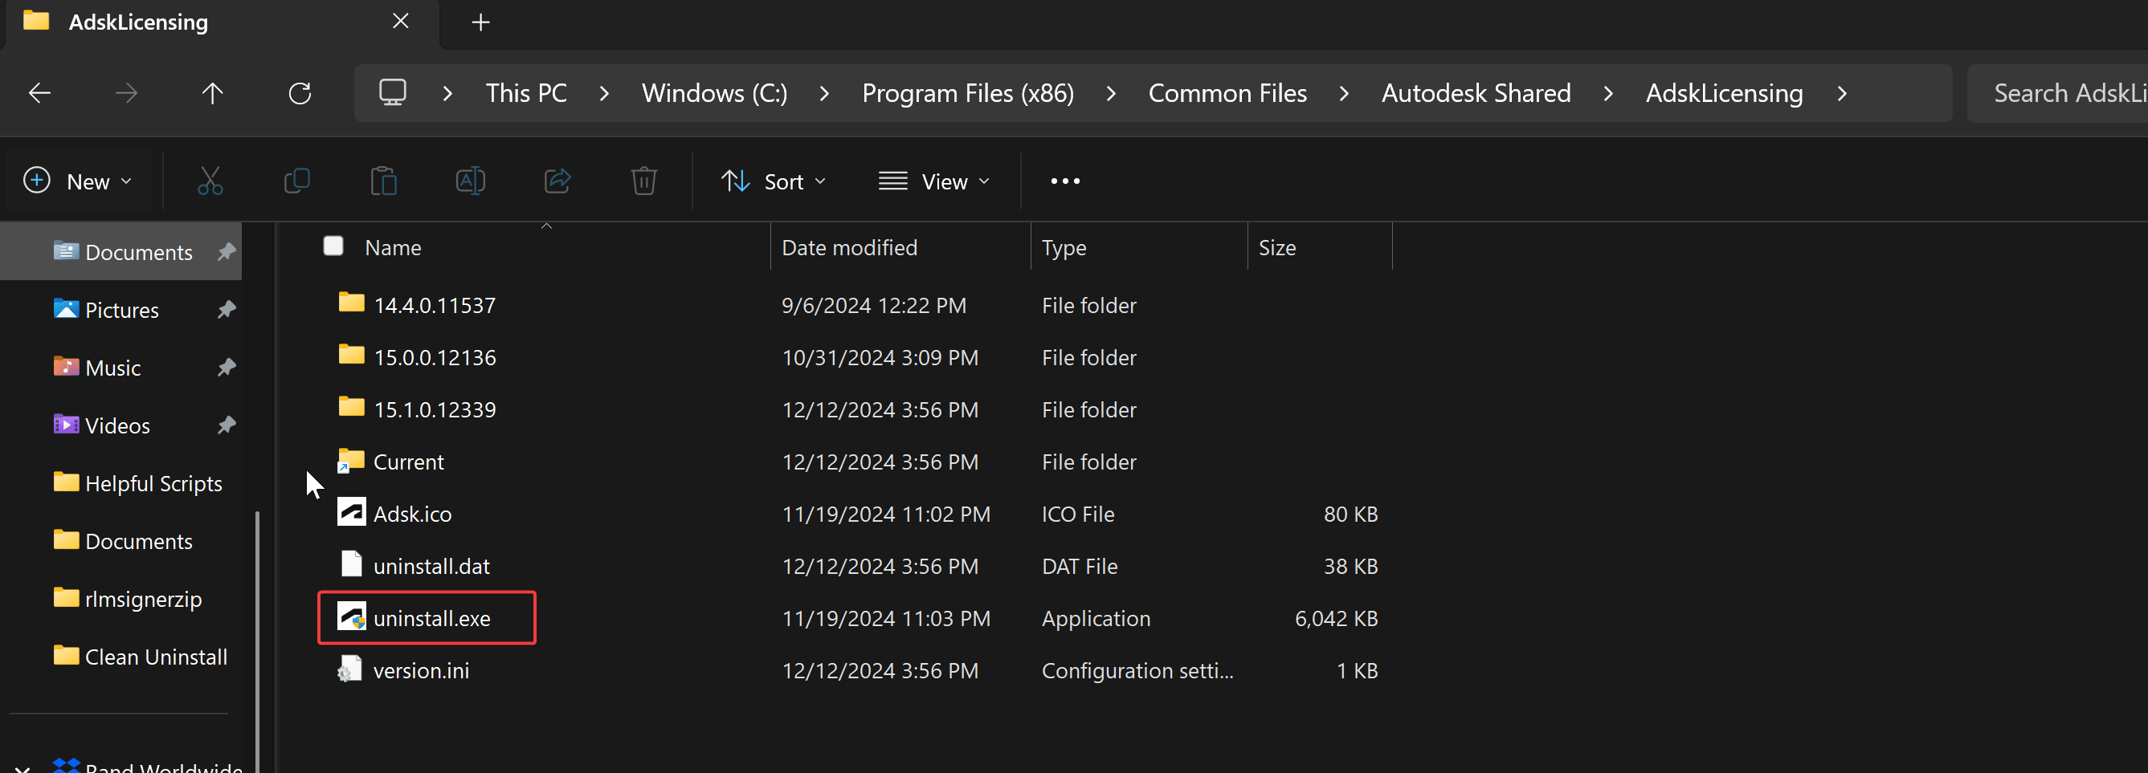The width and height of the screenshot is (2148, 773).
Task: Open the New dropdown menu
Action: click(x=80, y=181)
